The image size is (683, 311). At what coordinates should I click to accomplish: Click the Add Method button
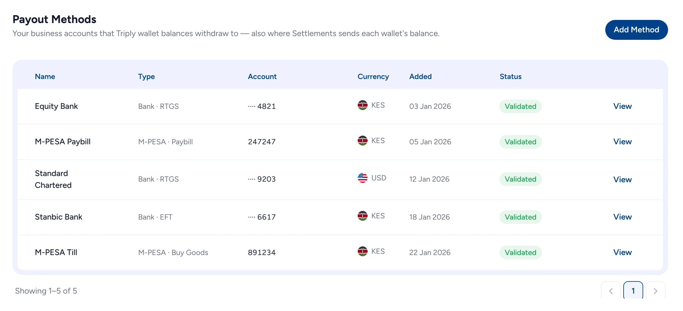pyautogui.click(x=636, y=30)
